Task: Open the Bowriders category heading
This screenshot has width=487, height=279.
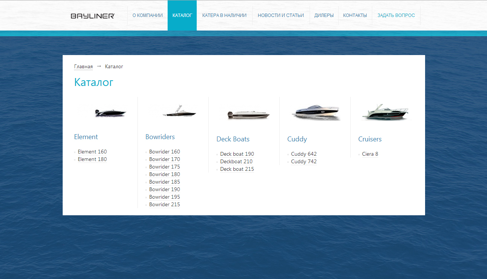Action: tap(160, 137)
